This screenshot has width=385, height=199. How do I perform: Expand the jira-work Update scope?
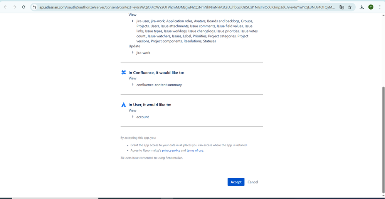coord(133,52)
